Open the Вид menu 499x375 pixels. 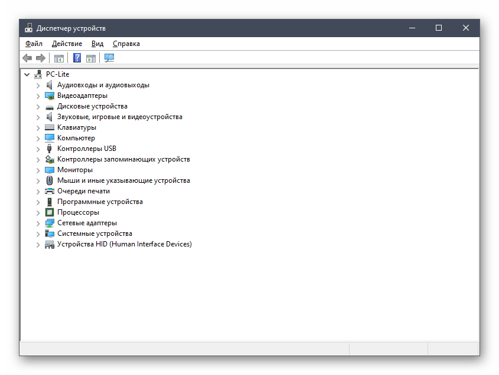pos(97,44)
